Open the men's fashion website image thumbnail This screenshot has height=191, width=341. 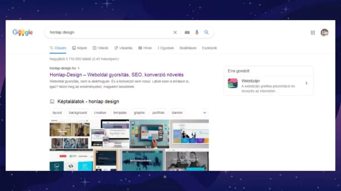point(70,134)
